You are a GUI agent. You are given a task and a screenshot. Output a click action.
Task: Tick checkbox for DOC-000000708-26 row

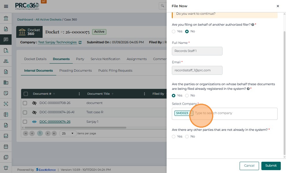point(25,103)
